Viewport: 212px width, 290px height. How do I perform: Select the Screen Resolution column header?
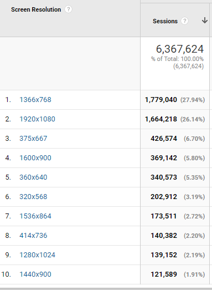pyautogui.click(x=36, y=9)
